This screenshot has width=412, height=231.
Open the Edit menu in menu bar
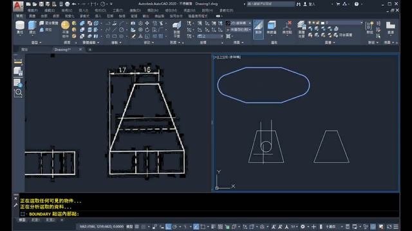tap(50, 10)
